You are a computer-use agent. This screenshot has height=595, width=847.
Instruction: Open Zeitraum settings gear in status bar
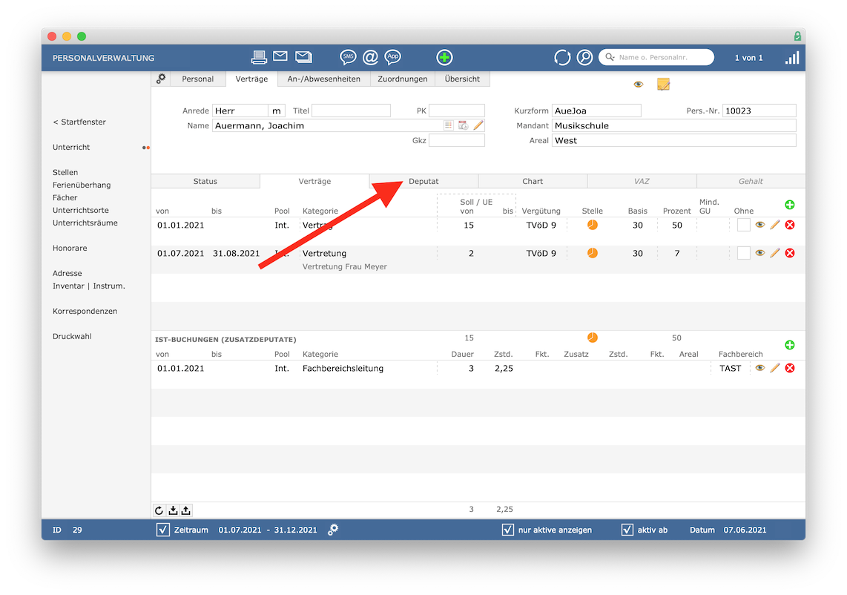[333, 530]
